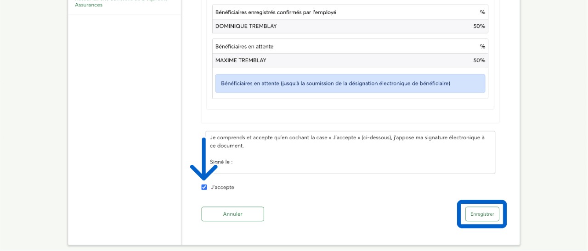Select the MAXIME TREMBLAY pending row

[x=241, y=60]
